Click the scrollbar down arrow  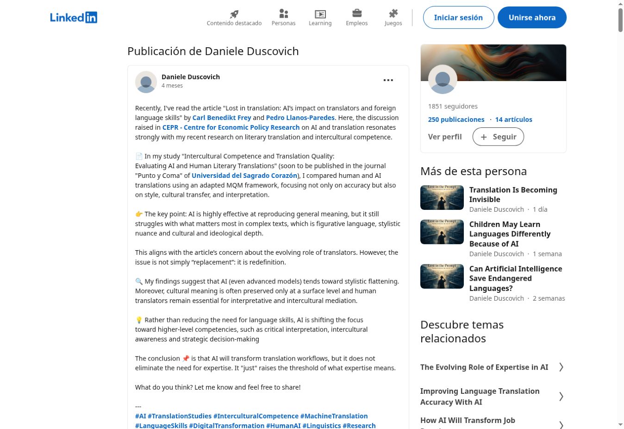point(620,424)
